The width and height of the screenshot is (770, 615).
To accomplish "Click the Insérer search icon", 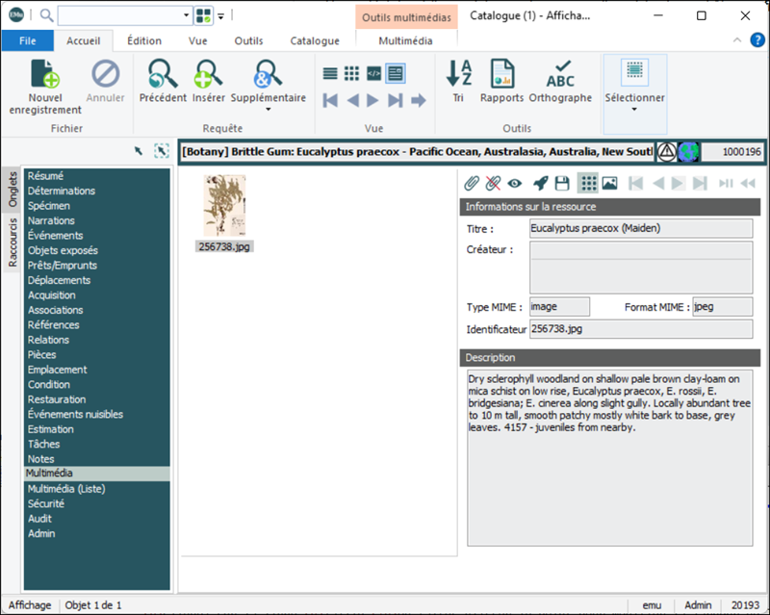I will point(208,74).
